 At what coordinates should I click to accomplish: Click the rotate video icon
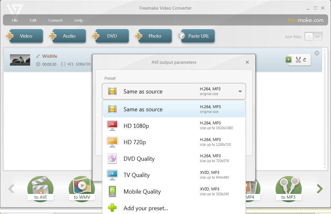(305, 60)
